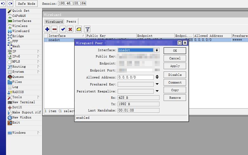Viewport: 248px width, 155px height.
Task: Click the Redo arrow icon
Action: coord(10,3)
